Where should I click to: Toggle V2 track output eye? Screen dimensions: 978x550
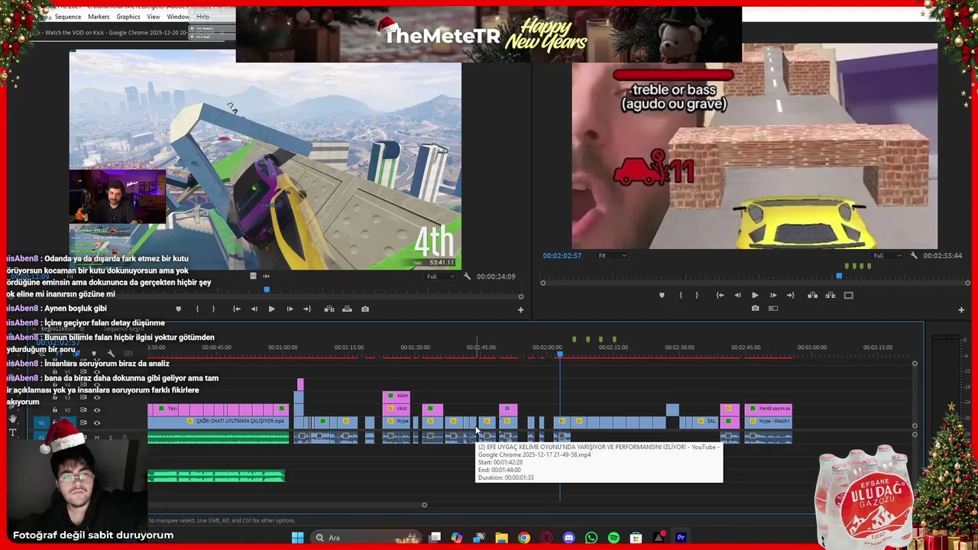tap(96, 410)
